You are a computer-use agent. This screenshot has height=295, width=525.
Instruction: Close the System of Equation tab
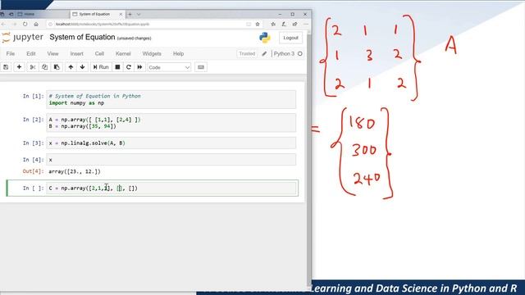tap(121, 14)
